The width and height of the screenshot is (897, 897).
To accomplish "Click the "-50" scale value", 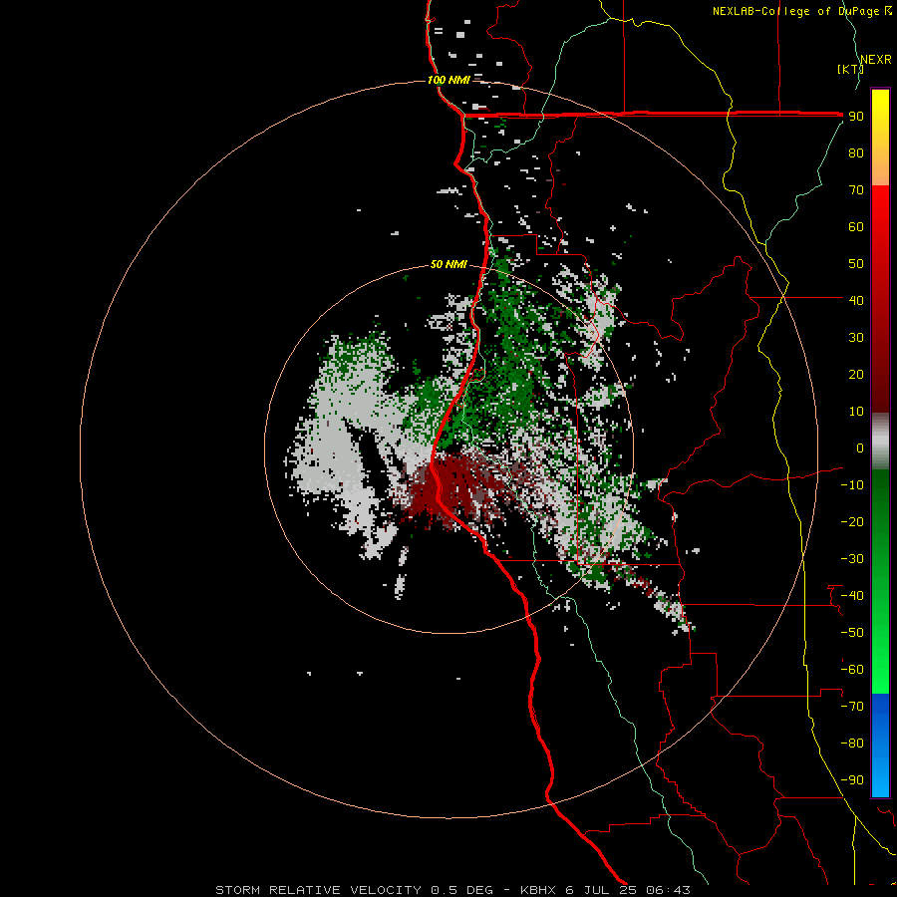I will (x=852, y=633).
